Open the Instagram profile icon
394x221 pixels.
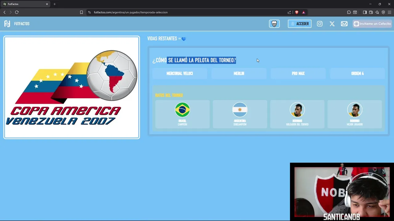tap(320, 24)
